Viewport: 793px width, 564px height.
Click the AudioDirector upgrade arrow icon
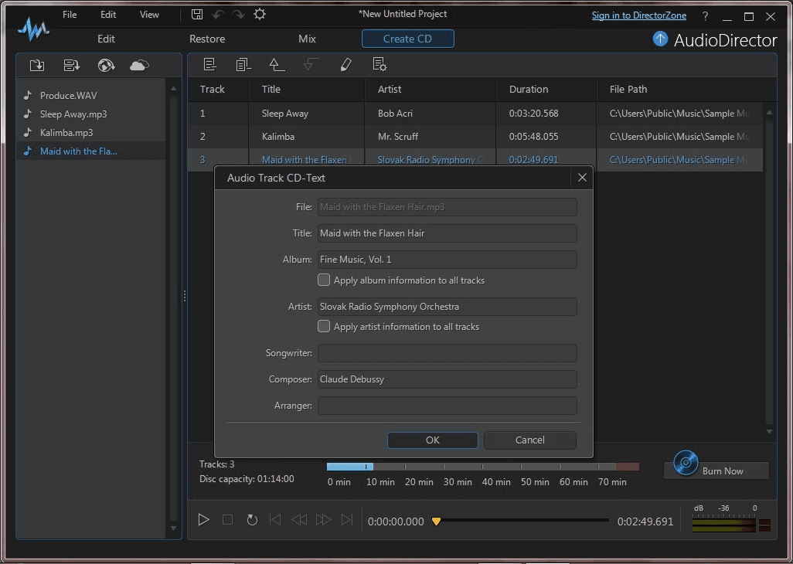click(x=660, y=39)
